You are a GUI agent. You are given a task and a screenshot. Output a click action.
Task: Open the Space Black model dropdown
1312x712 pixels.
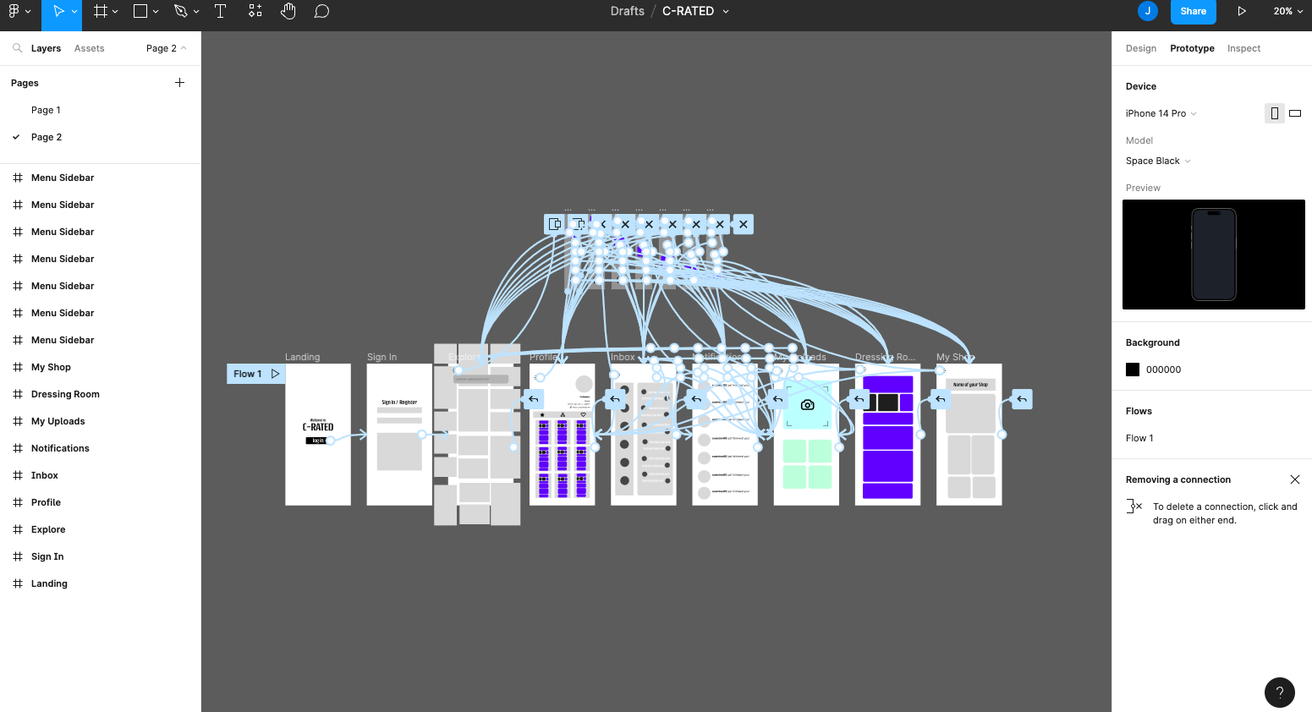(x=1157, y=161)
